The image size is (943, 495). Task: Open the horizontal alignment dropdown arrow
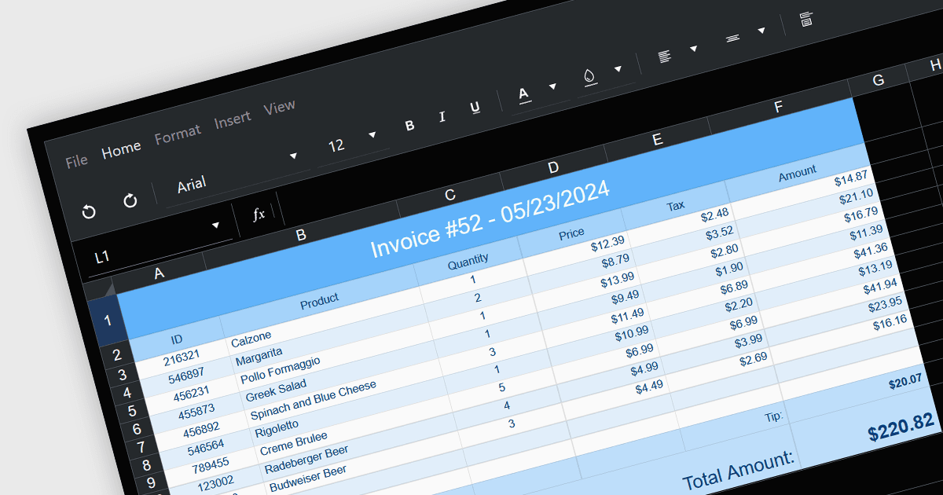[x=693, y=49]
